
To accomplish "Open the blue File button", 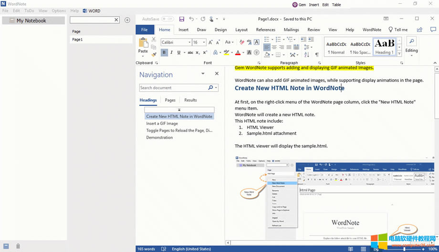I will tap(145, 30).
